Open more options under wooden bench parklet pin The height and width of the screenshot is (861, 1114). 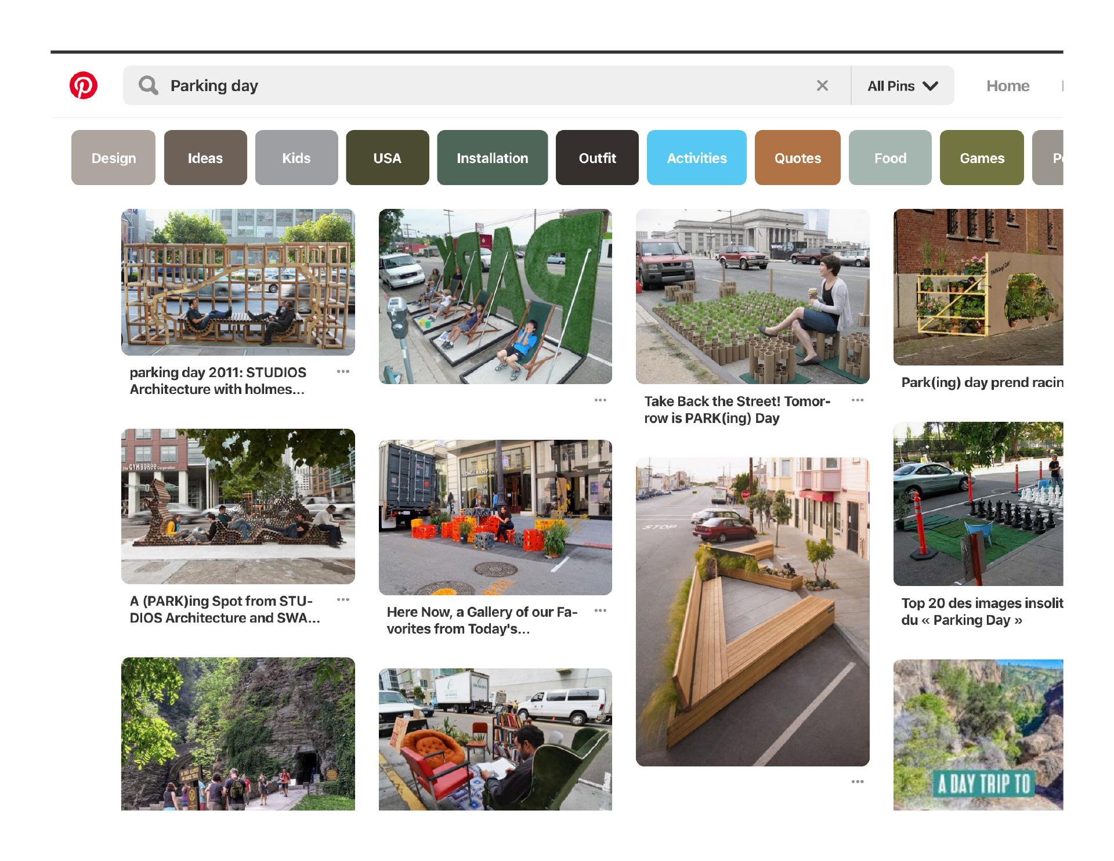(x=858, y=782)
